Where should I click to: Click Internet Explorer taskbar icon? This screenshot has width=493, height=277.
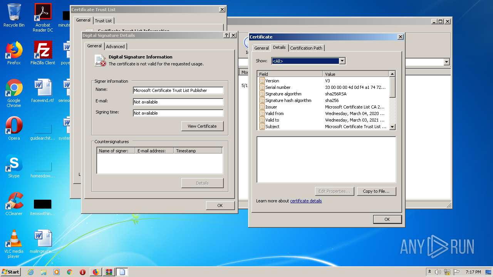tap(30, 272)
